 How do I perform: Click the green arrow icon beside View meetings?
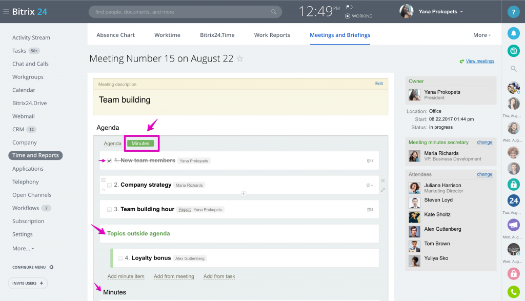tap(462, 61)
